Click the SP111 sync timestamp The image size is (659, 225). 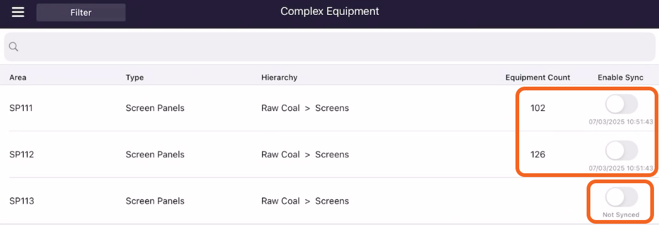click(x=621, y=122)
